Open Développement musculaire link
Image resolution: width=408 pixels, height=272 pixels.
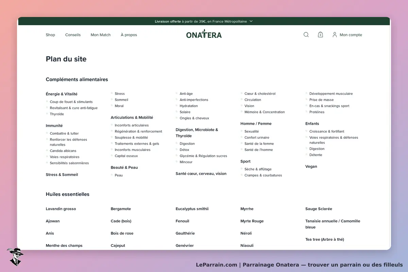(x=331, y=93)
